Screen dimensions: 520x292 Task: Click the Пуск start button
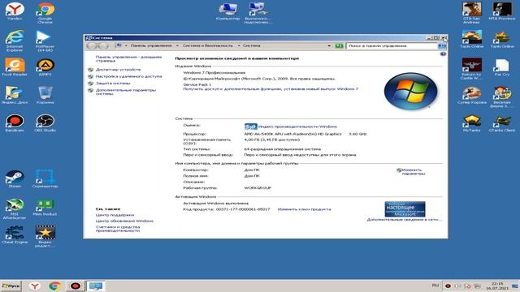point(11,286)
